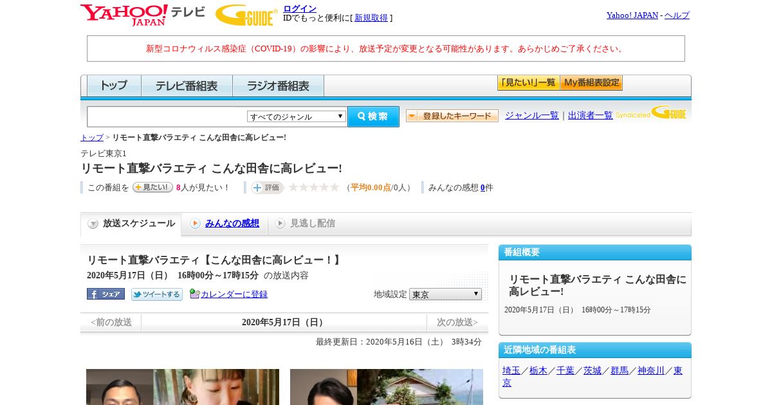Click the right program photo thumbnail
Viewport: 772px width, 405px height.
point(387,387)
